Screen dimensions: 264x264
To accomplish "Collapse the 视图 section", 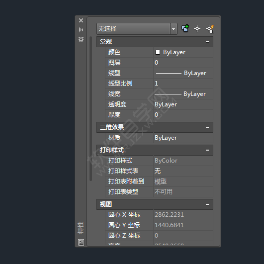I will (x=207, y=204).
